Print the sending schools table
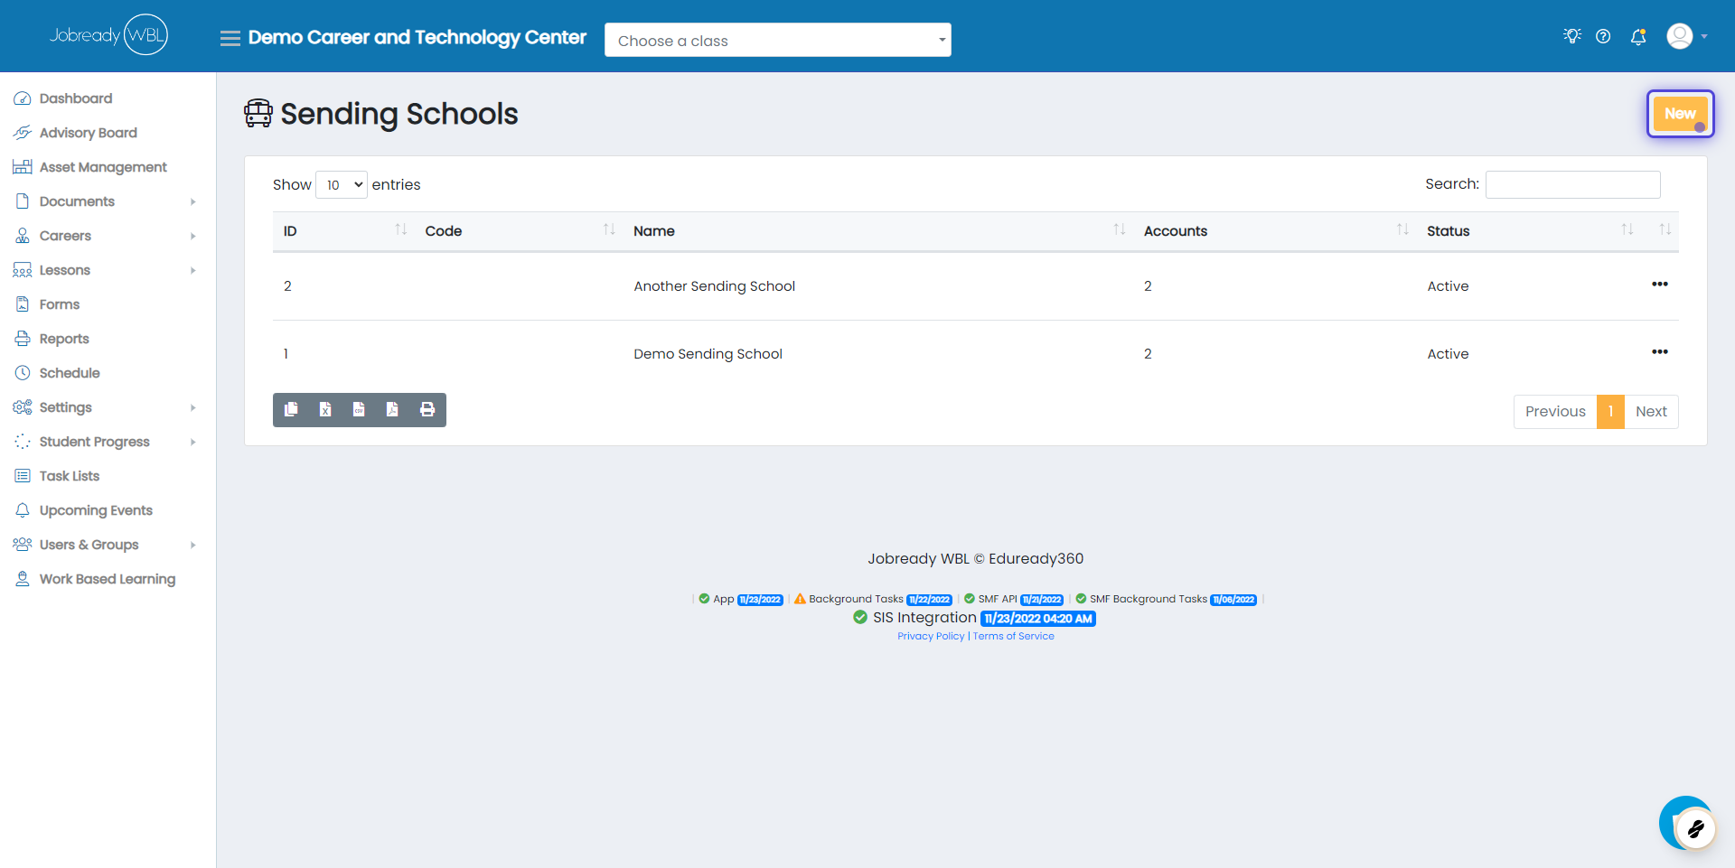 coord(427,410)
